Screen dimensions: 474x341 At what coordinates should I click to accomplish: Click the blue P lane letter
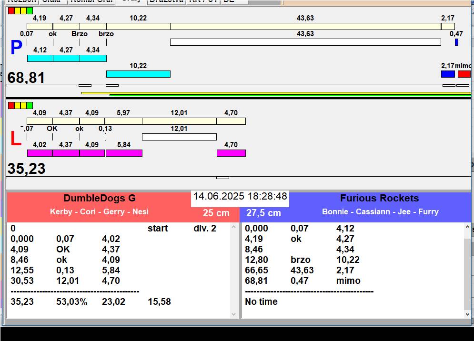tap(16, 49)
